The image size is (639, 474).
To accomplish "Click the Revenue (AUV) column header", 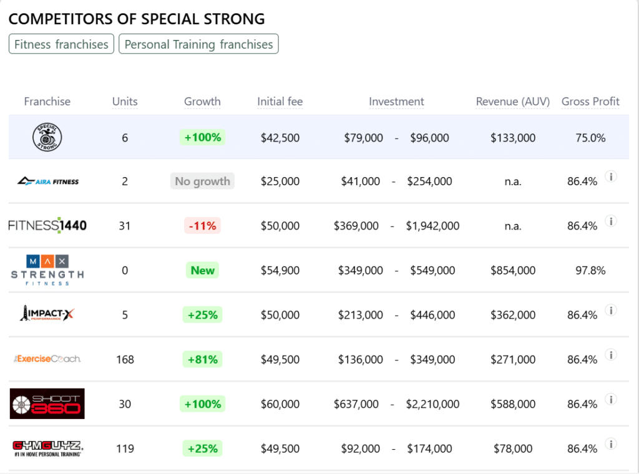I will pos(513,102).
